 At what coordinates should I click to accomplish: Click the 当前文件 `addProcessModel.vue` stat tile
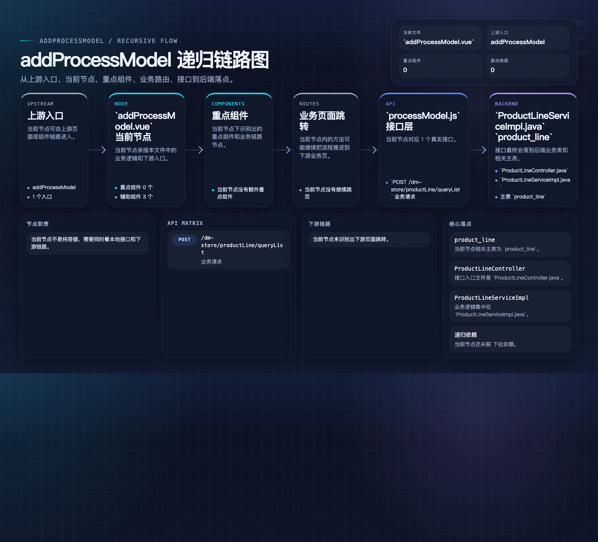pyautogui.click(x=441, y=38)
